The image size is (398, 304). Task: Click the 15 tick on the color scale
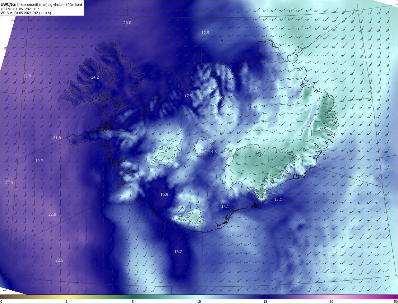265,302
